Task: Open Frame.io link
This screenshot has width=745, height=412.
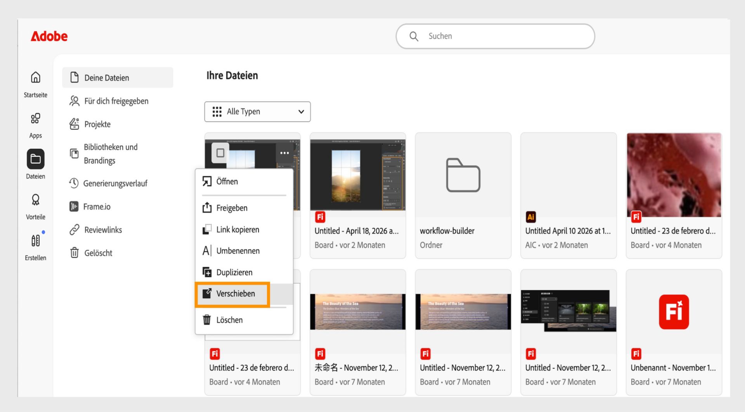Action: point(97,207)
